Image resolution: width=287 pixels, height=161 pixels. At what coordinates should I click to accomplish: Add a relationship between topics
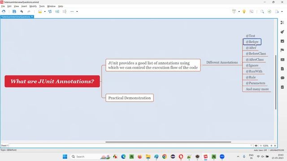click(x=50, y=12)
